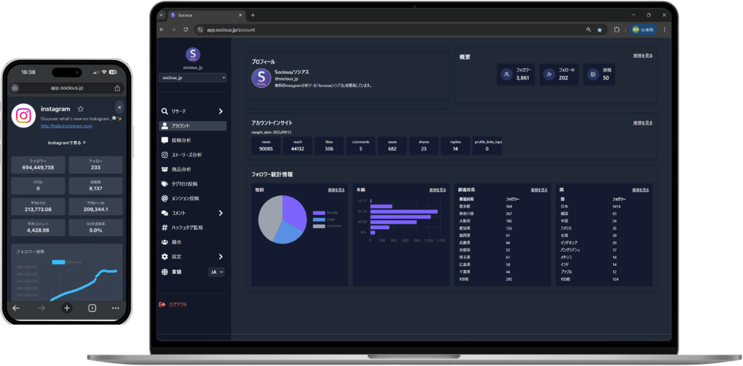Open the socious_jp account dropdown
Viewport: 743px width, 366px height.
pos(193,78)
